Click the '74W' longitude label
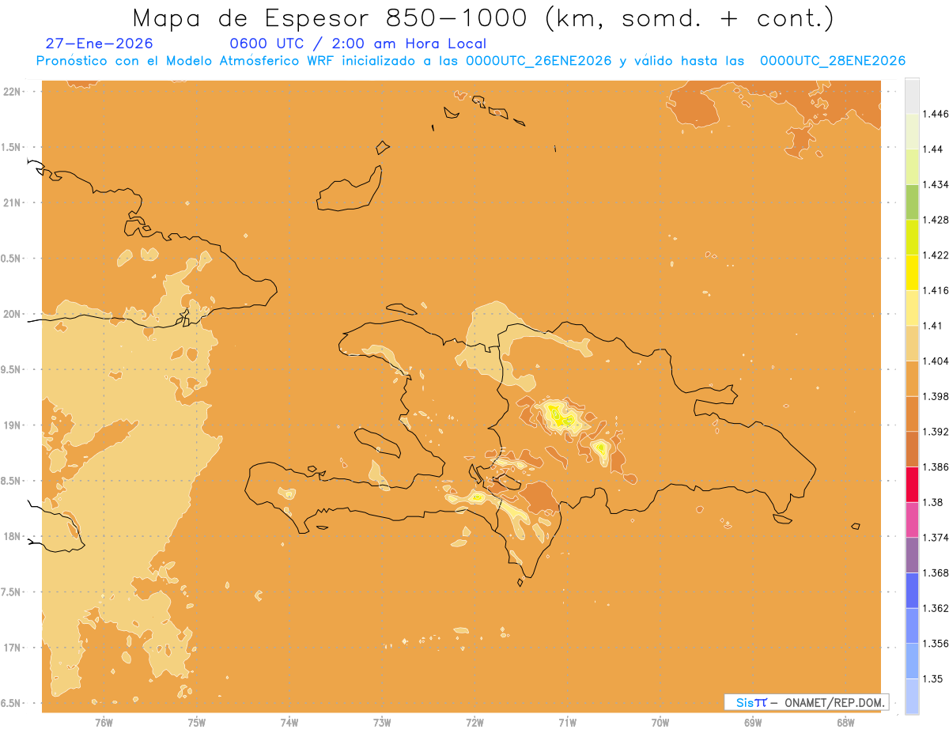 [289, 723]
